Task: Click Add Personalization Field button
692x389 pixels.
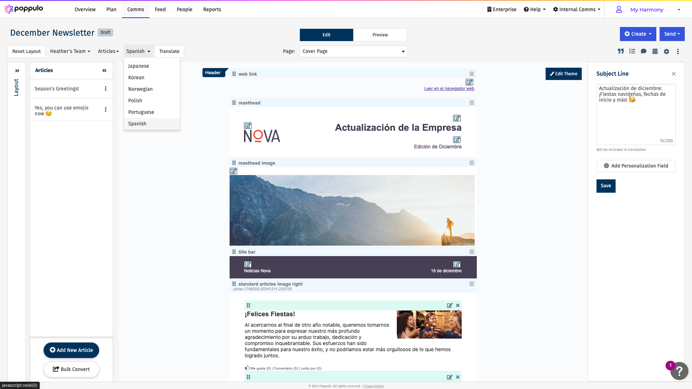Action: pos(636,166)
